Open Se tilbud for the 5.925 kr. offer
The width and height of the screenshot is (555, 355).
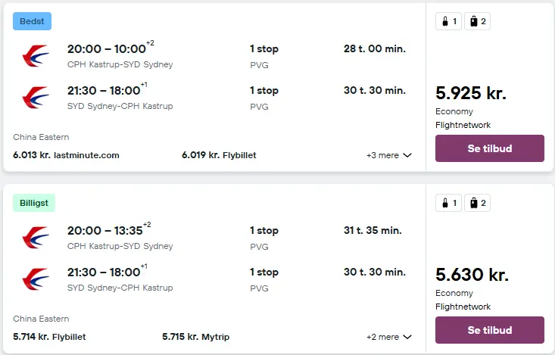[x=490, y=148]
